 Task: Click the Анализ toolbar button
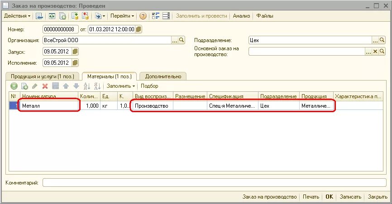pos(241,16)
